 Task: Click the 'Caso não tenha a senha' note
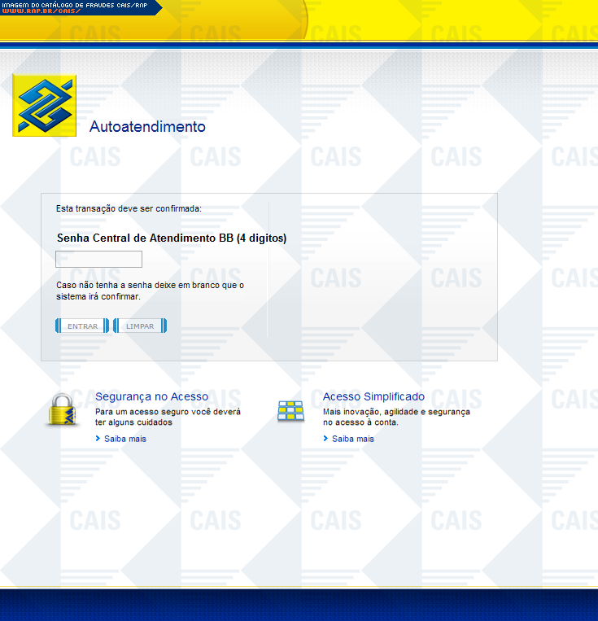(150, 291)
